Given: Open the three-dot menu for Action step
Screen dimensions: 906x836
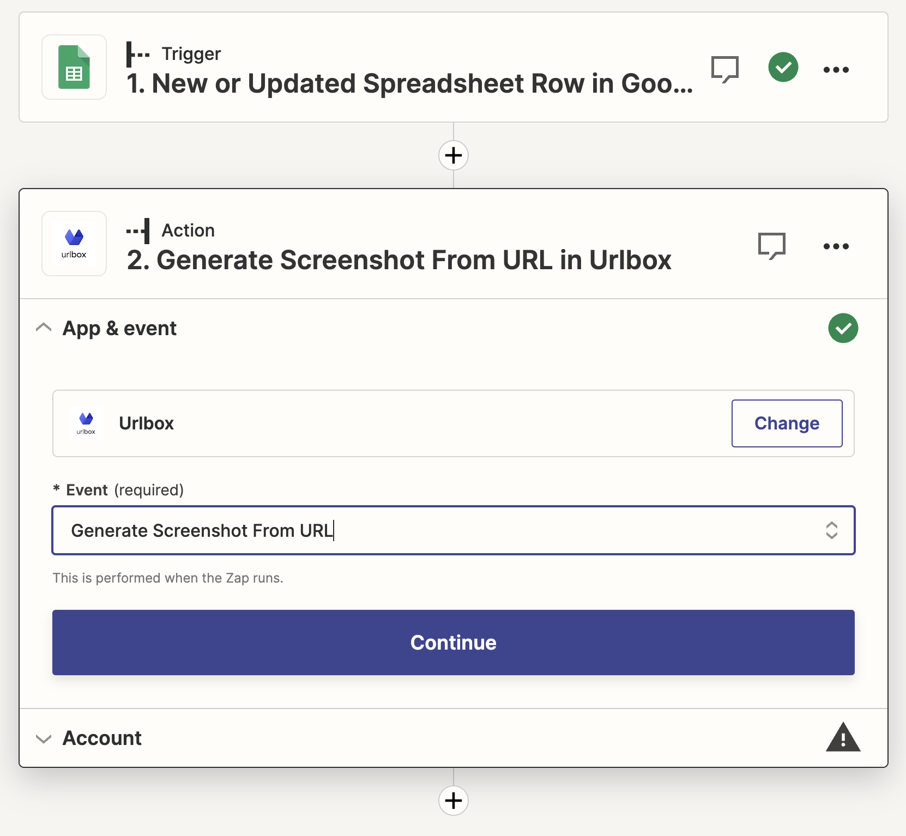Looking at the screenshot, I should pyautogui.click(x=836, y=246).
